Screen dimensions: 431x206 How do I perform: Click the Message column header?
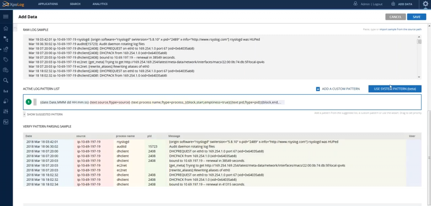[174, 136]
